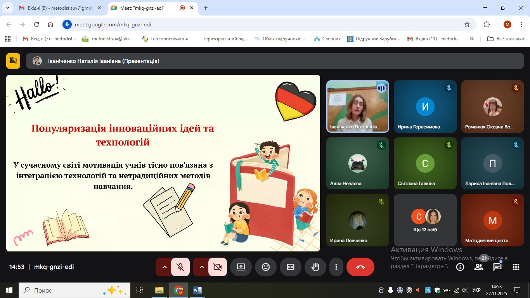Raise hand using the hand icon
Image resolution: width=530 pixels, height=298 pixels.
pyautogui.click(x=315, y=267)
